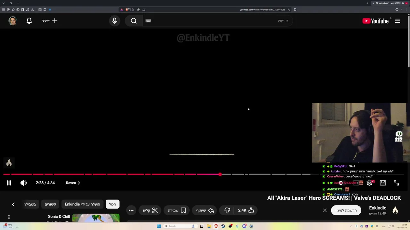Select the 'הועלה על ידי Enkindle' chip
Screen dimensions: 410x230
click(x=82, y=204)
